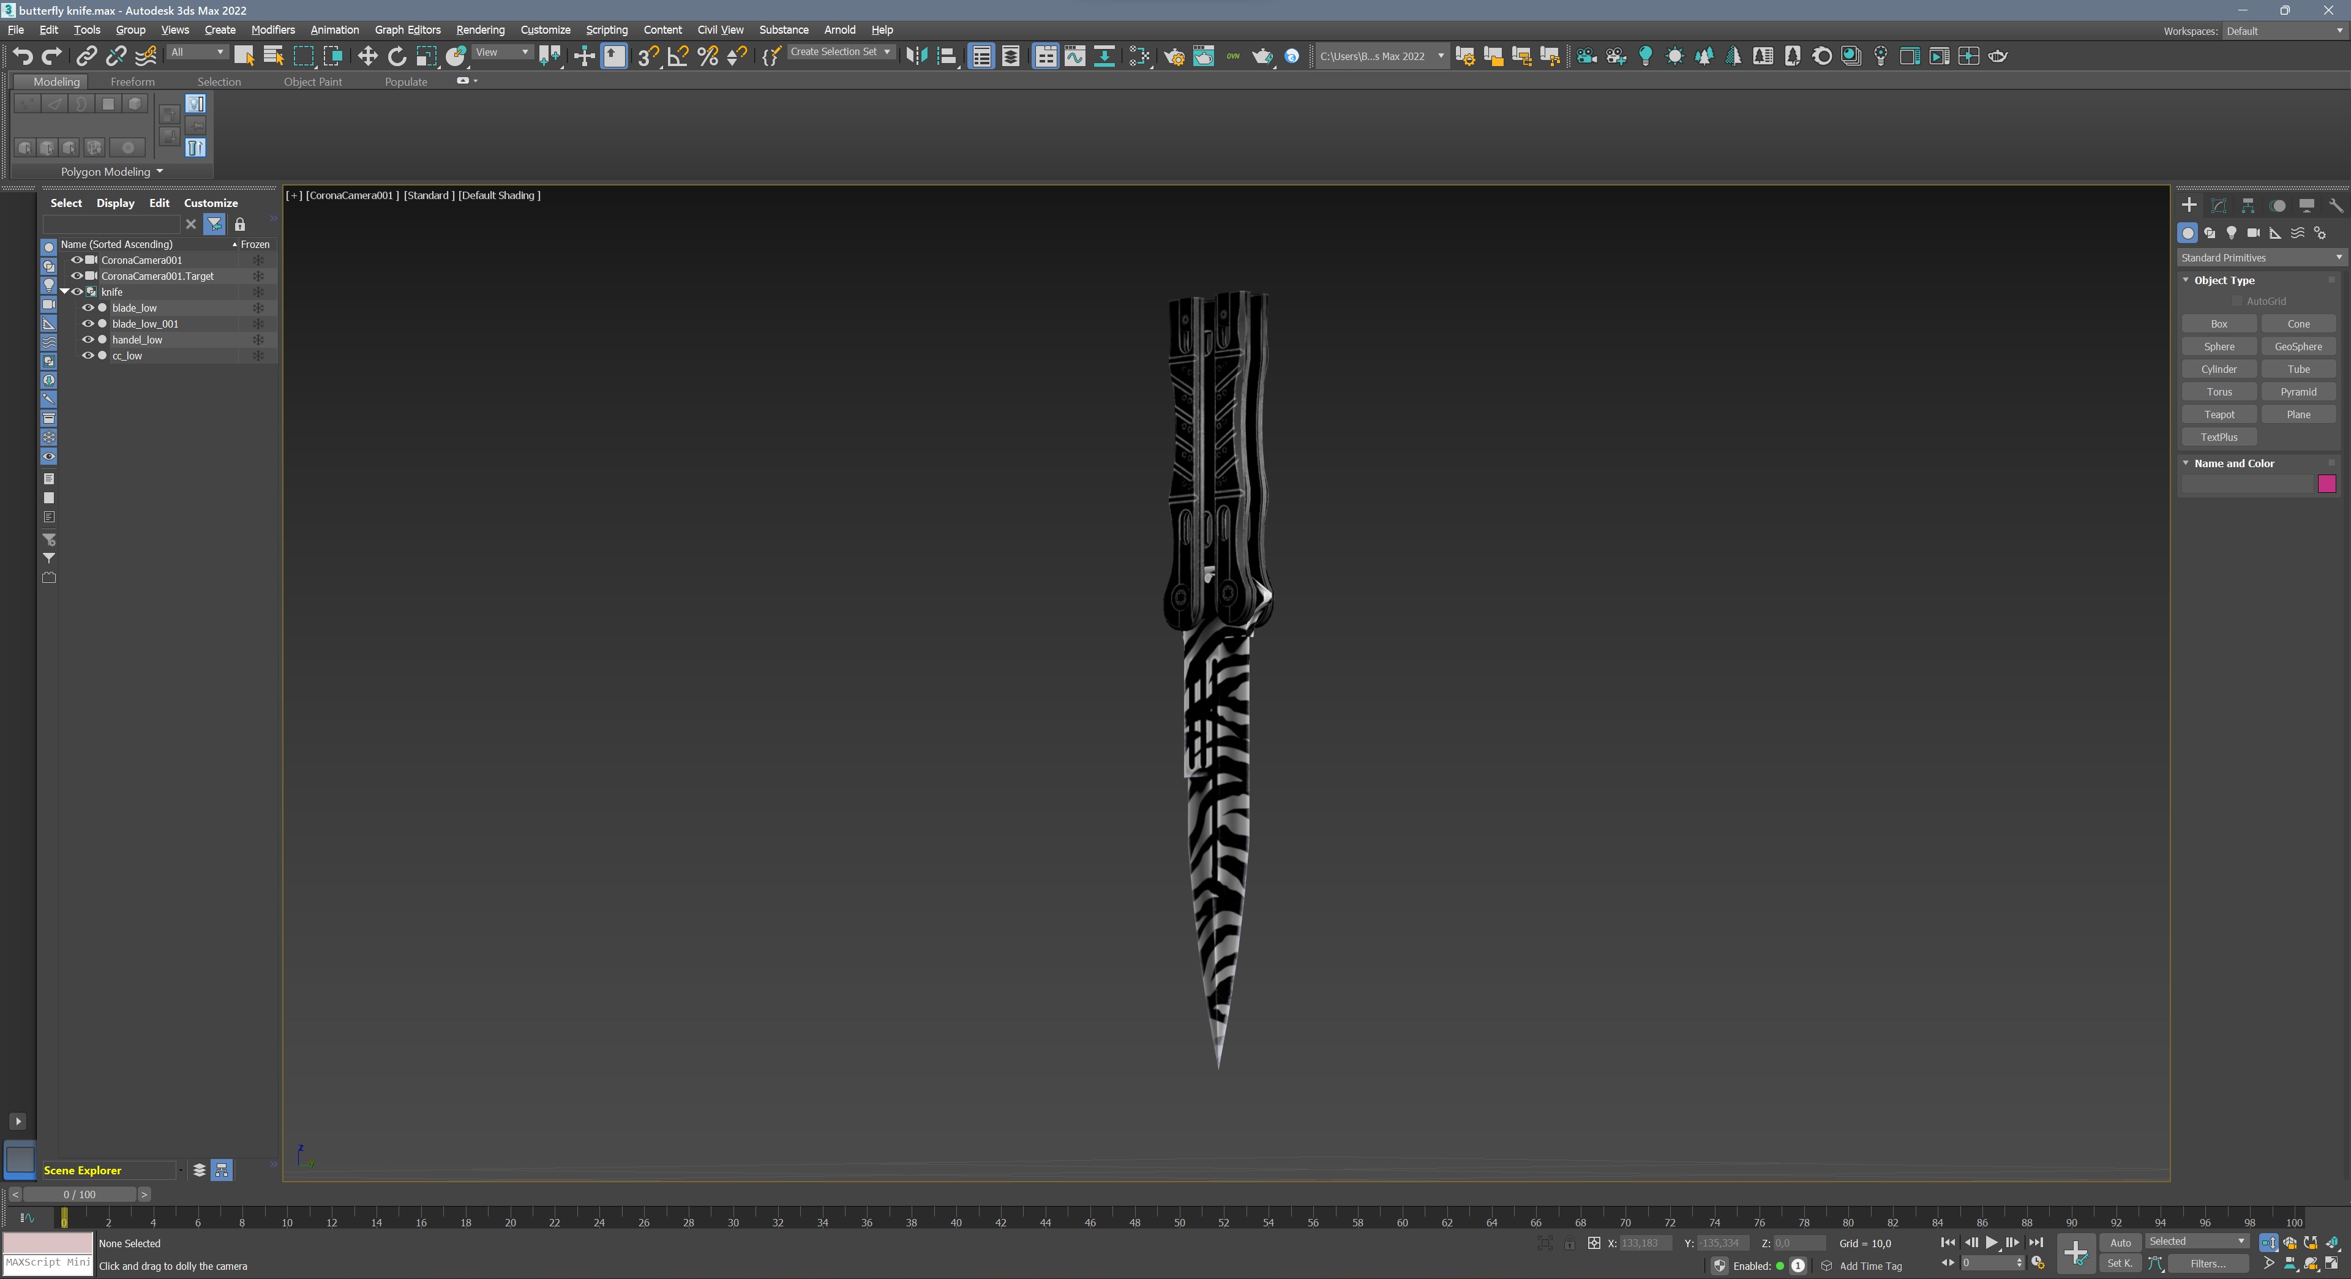Toggle the Percent Snap icon
2351x1279 pixels.
pyautogui.click(x=707, y=56)
